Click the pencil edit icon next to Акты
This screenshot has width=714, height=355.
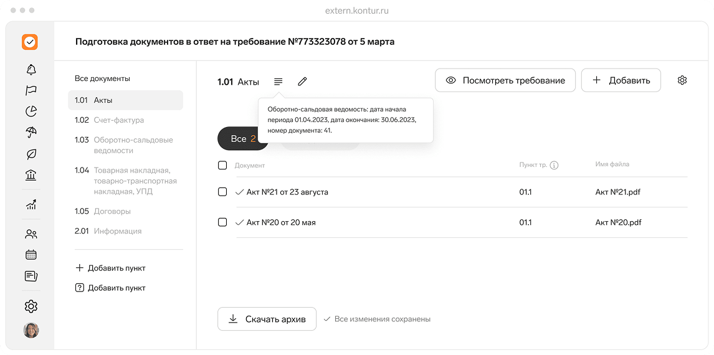pos(302,82)
